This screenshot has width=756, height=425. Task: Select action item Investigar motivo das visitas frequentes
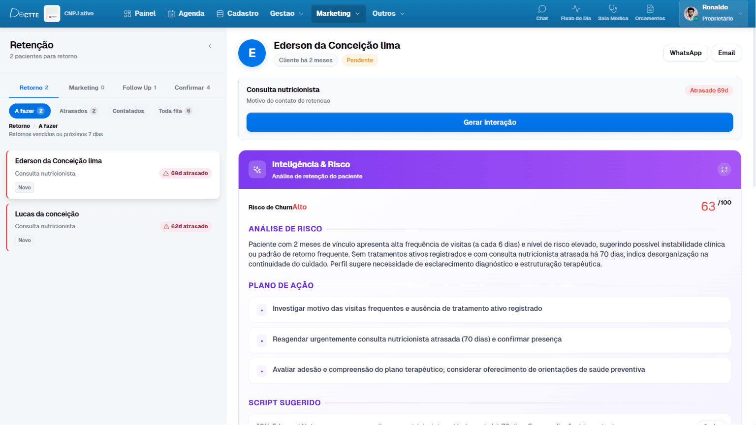(490, 309)
